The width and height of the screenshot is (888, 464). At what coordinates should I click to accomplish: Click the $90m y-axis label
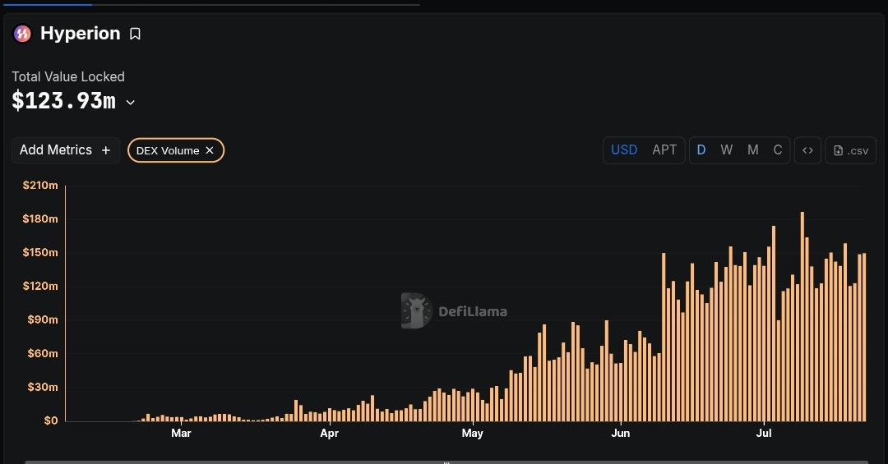[43, 319]
